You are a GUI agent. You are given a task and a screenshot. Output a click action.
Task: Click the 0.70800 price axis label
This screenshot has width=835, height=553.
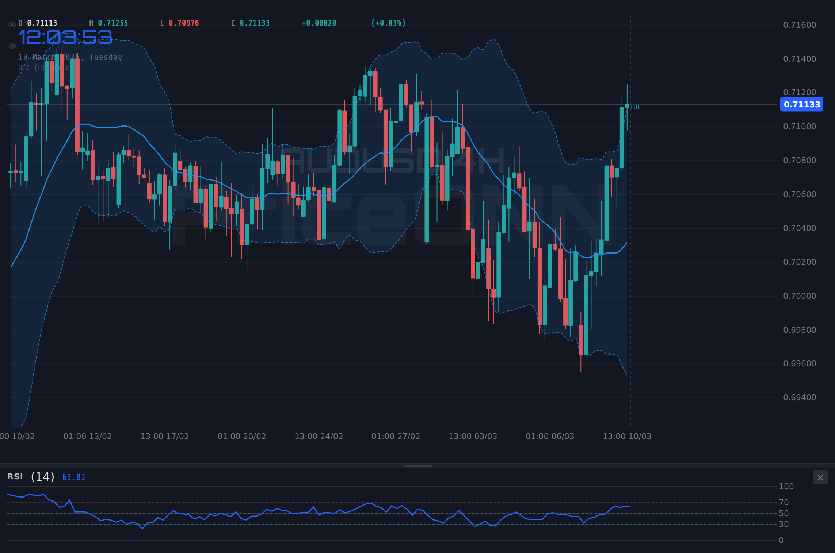click(800, 161)
